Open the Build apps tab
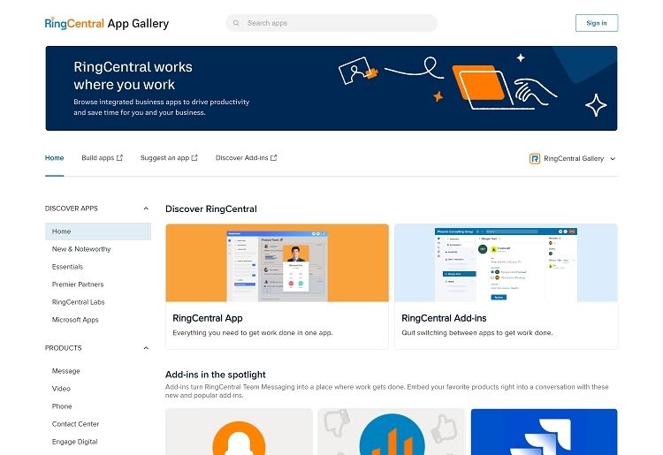The width and height of the screenshot is (663, 455). (102, 157)
